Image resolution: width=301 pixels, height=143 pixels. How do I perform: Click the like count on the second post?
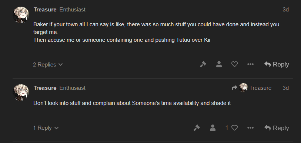coord(227,128)
